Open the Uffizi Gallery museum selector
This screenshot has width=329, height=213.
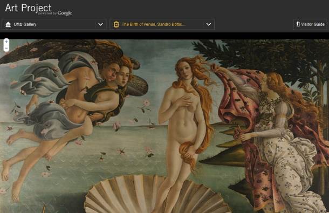click(54, 24)
